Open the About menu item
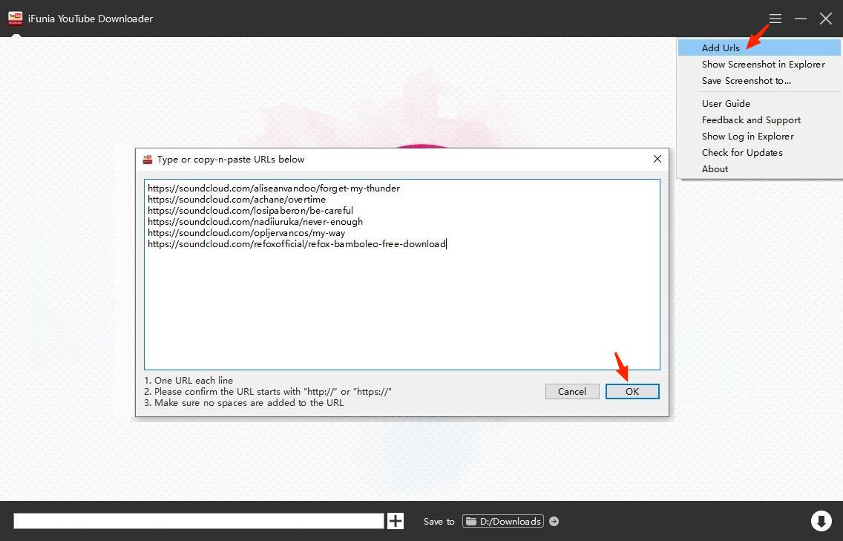The image size is (843, 541). [x=715, y=168]
